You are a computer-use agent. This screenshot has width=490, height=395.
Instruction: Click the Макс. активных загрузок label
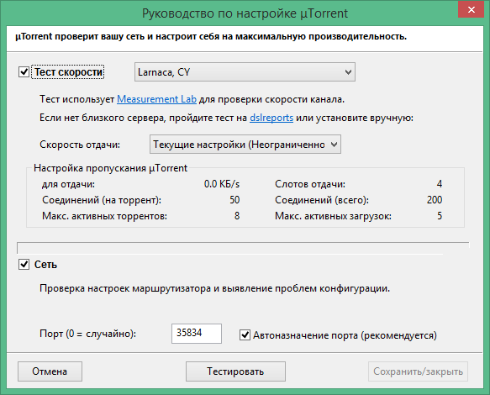pos(333,216)
